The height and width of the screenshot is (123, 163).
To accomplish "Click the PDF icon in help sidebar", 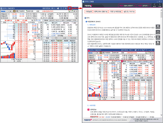I will click(x=158, y=43).
